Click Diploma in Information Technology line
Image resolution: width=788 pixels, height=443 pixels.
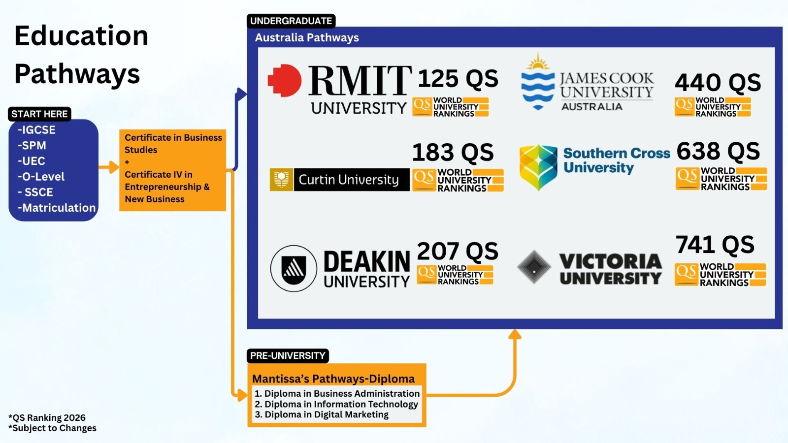[336, 404]
